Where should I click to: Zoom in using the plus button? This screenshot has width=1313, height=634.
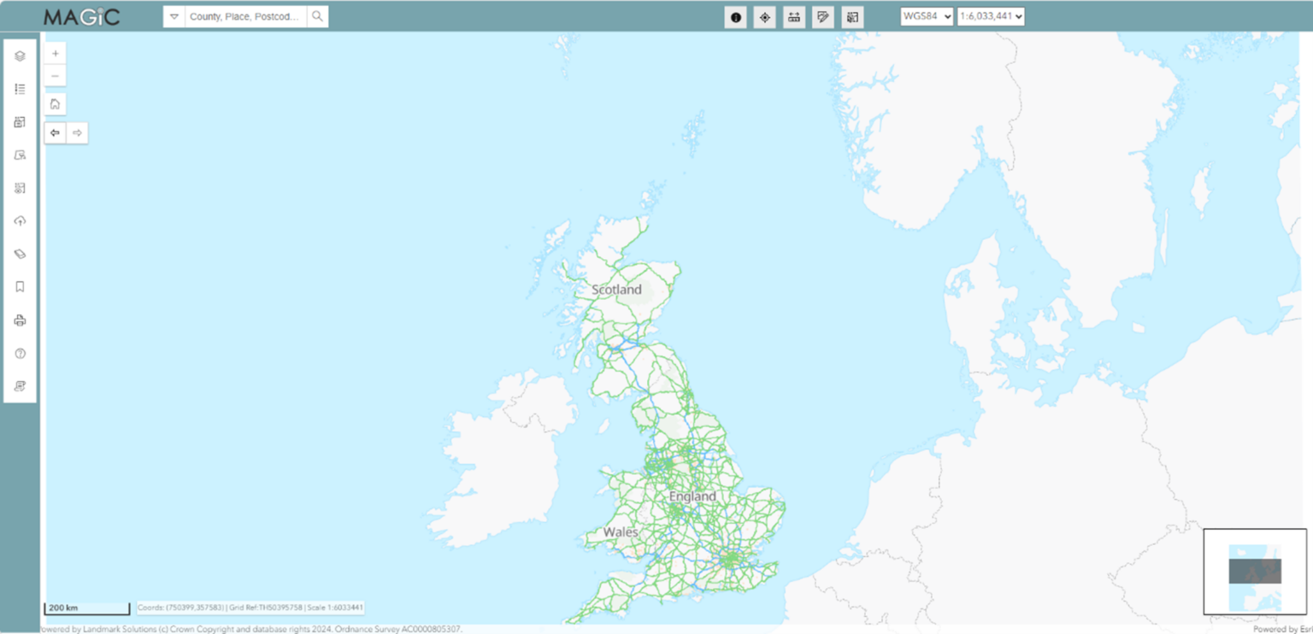(55, 53)
